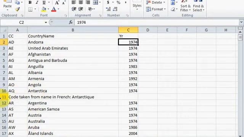
Task: Click the vertical scrollbar up arrow
Action: point(240,32)
